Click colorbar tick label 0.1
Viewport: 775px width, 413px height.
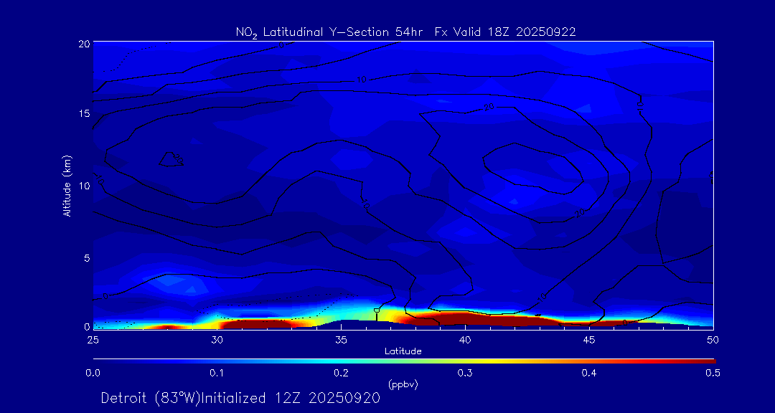[x=217, y=374]
